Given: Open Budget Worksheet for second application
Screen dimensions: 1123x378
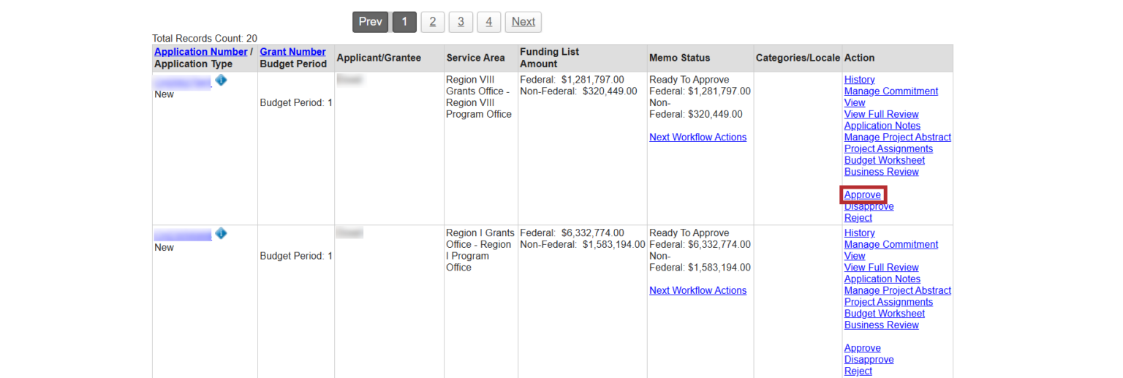Looking at the screenshot, I should (884, 314).
